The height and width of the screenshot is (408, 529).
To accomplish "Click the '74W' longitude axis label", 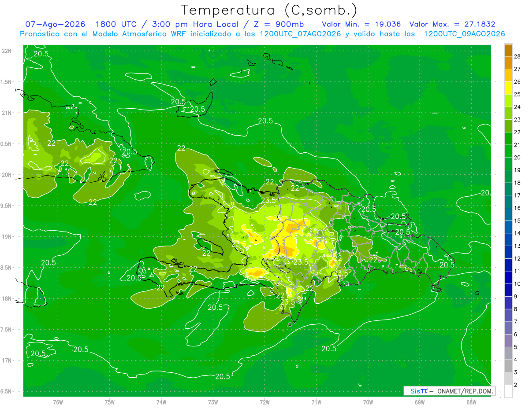I will (161, 402).
